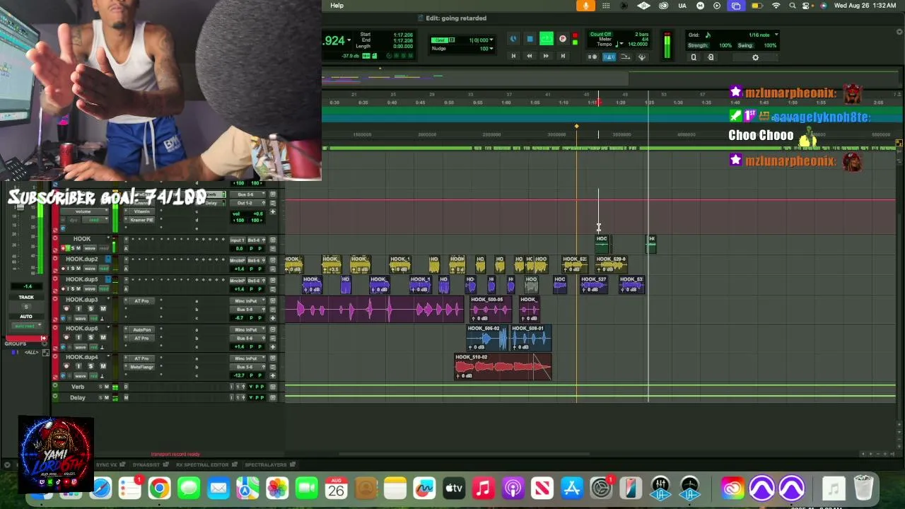Open Adobe Creative Cloud from the Dock
This screenshot has width=905, height=509.
pos(732,488)
